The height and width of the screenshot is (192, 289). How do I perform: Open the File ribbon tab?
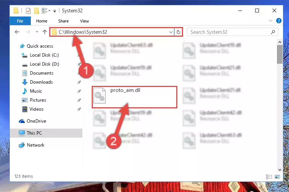point(20,21)
